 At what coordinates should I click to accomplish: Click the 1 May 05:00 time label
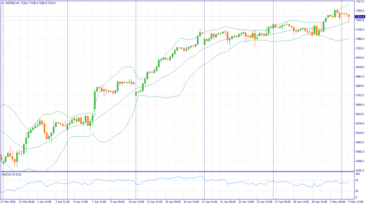point(337,202)
